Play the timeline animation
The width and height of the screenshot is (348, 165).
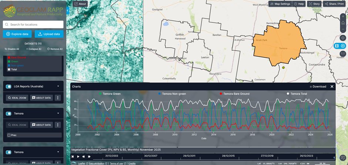(78, 157)
